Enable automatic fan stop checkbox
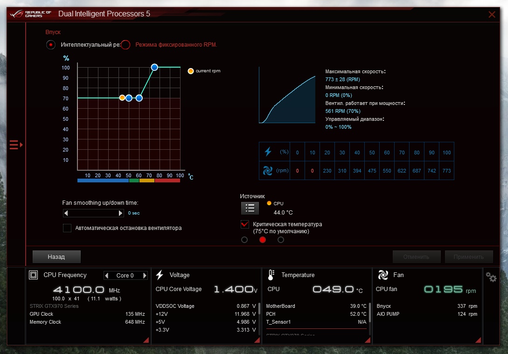Image resolution: width=508 pixels, height=354 pixels. [x=67, y=228]
